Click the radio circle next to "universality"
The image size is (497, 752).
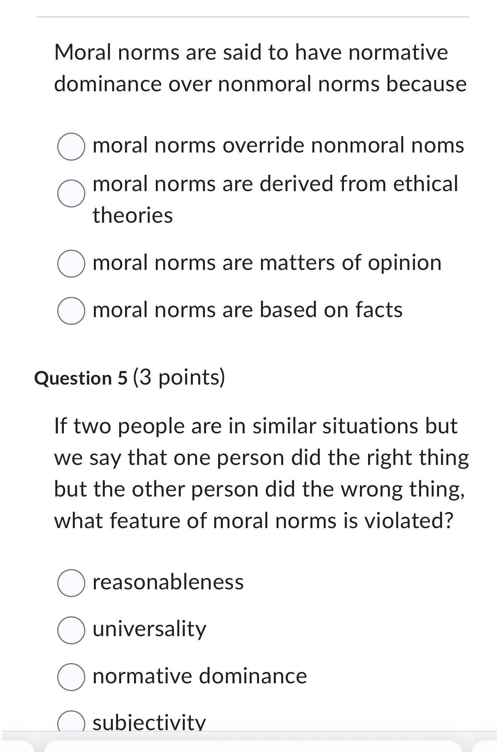click(72, 628)
